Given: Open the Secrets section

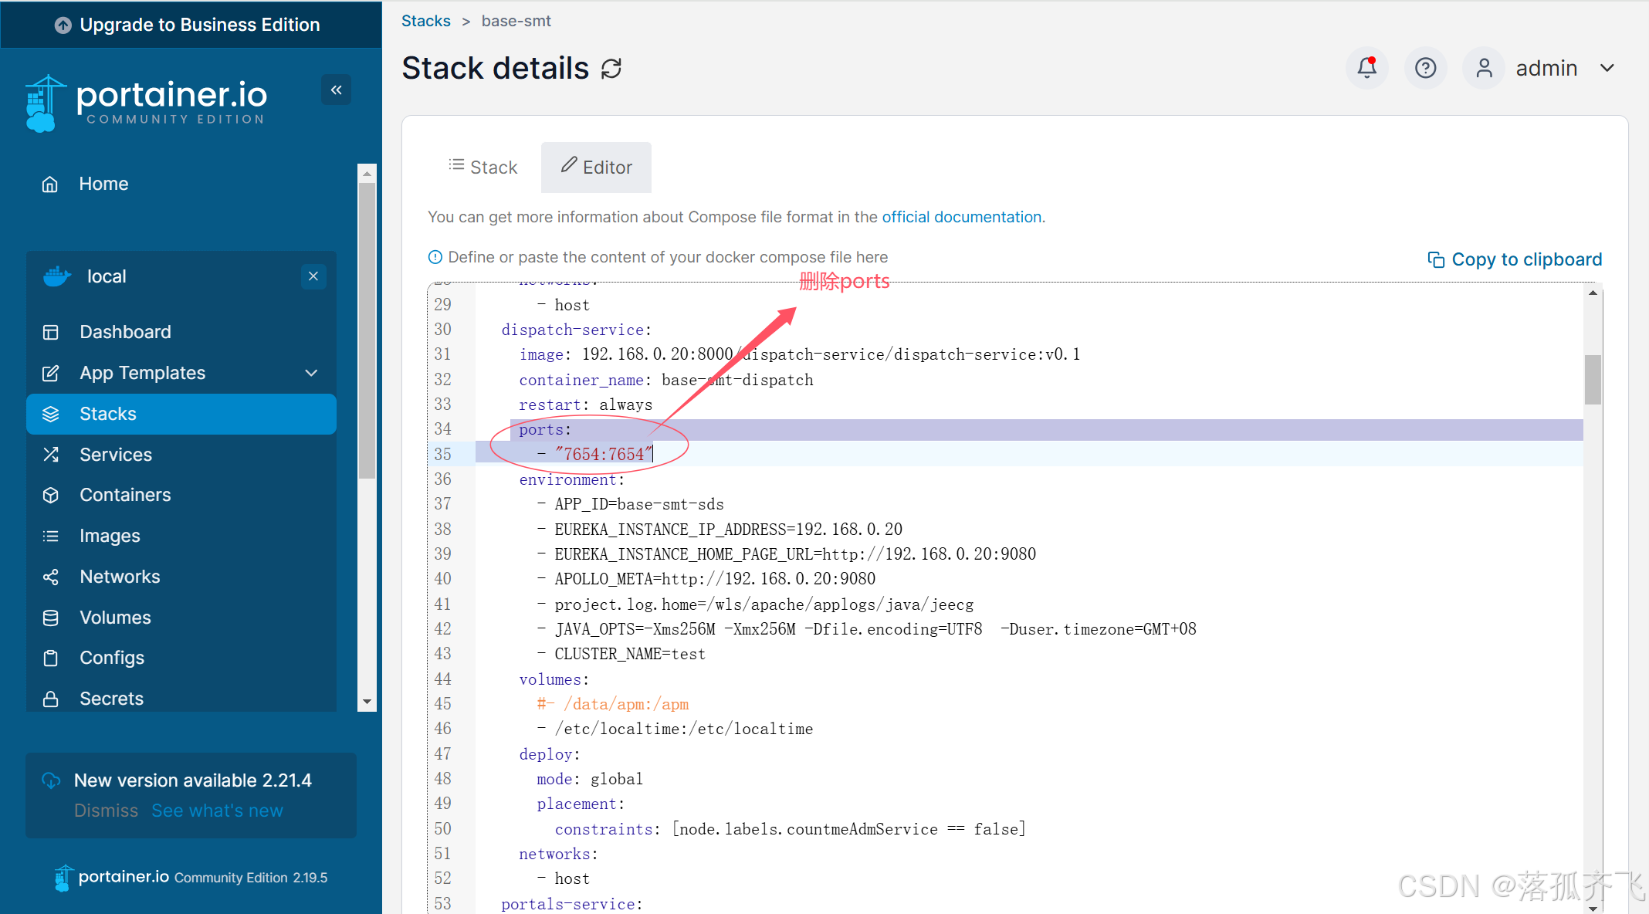Looking at the screenshot, I should tap(111, 699).
